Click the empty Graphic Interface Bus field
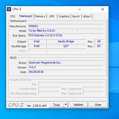This screenshot has height=119, width=119. point(71,84)
